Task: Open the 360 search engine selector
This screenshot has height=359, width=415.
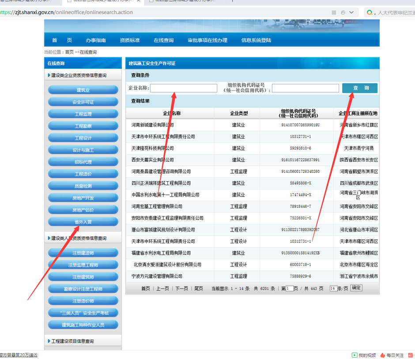Action: pos(370,13)
